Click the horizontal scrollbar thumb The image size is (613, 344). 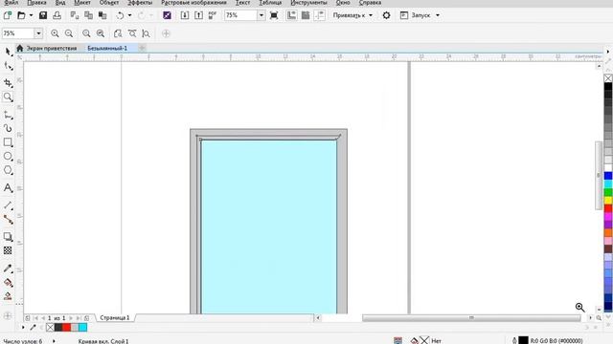pyautogui.click(x=471, y=318)
